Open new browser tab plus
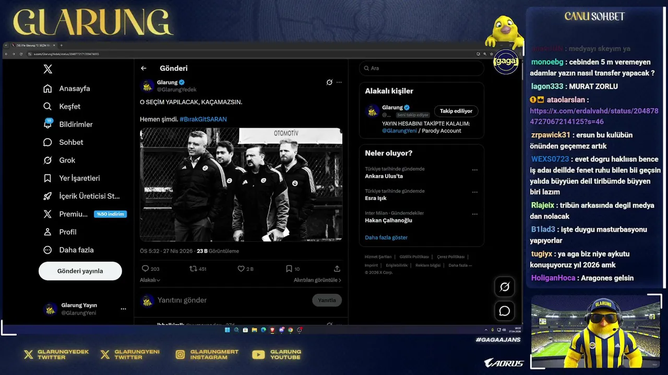This screenshot has width=668, height=375. (x=61, y=45)
